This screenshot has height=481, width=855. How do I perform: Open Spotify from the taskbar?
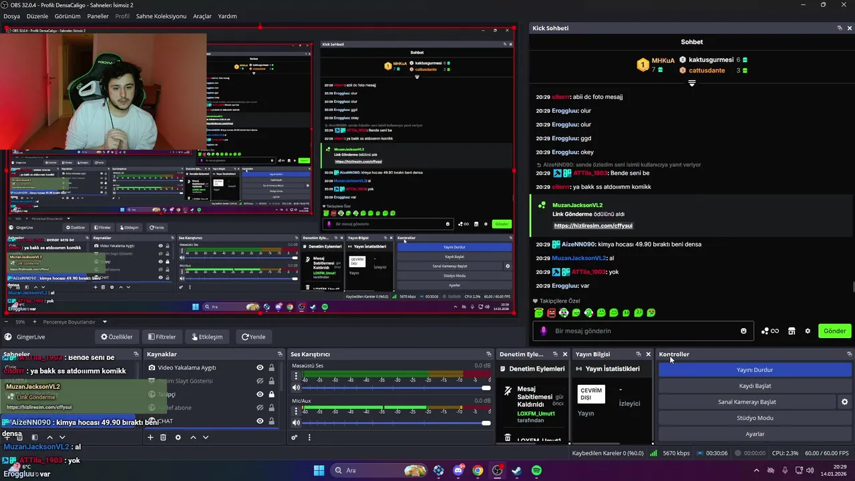pos(536,470)
